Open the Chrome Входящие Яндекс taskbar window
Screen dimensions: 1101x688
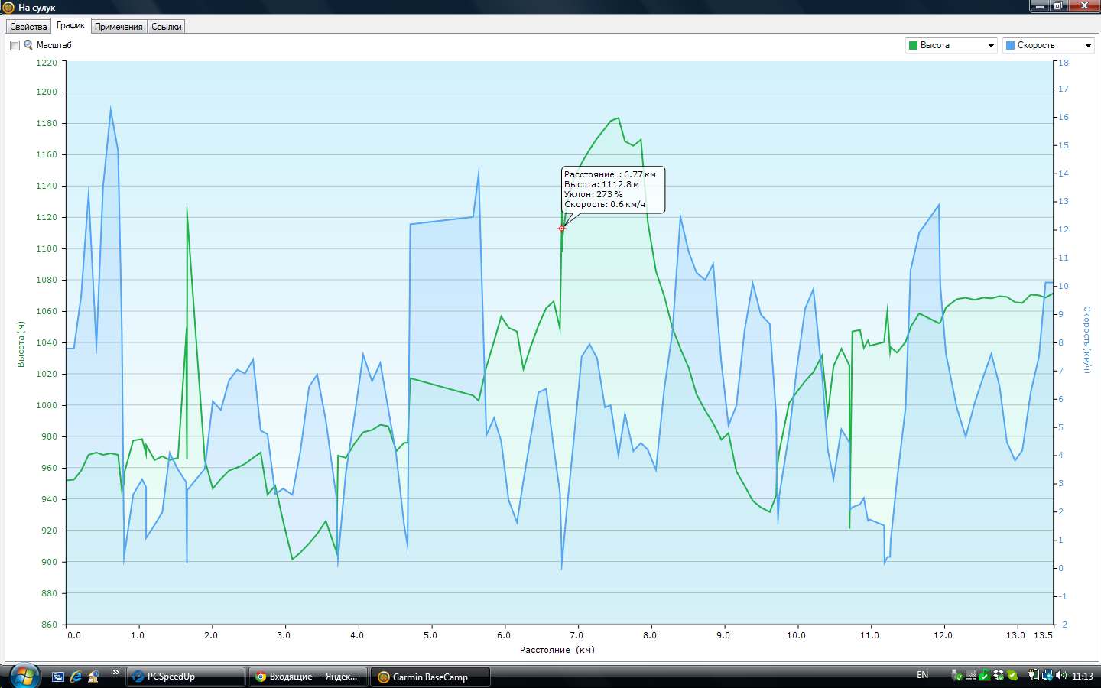307,677
